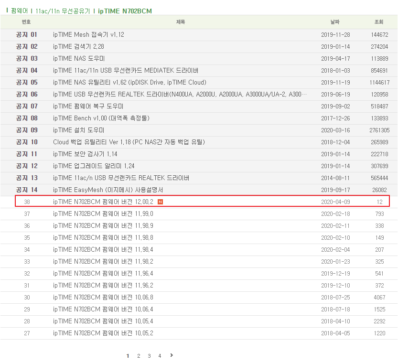
Task: Click post number 33
Action: [x=27, y=262]
